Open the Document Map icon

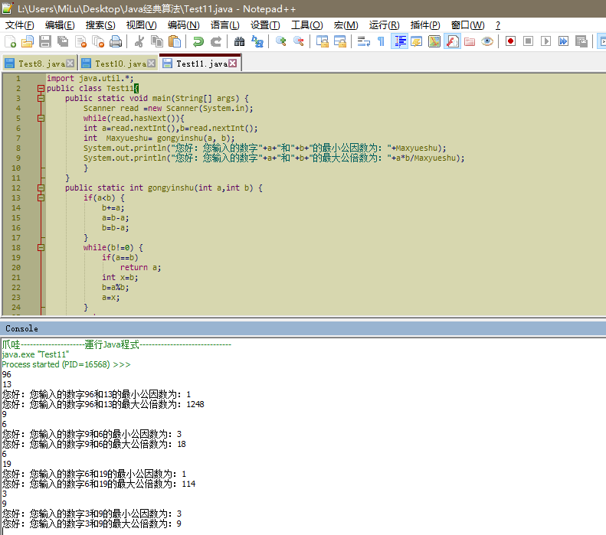tap(434, 41)
